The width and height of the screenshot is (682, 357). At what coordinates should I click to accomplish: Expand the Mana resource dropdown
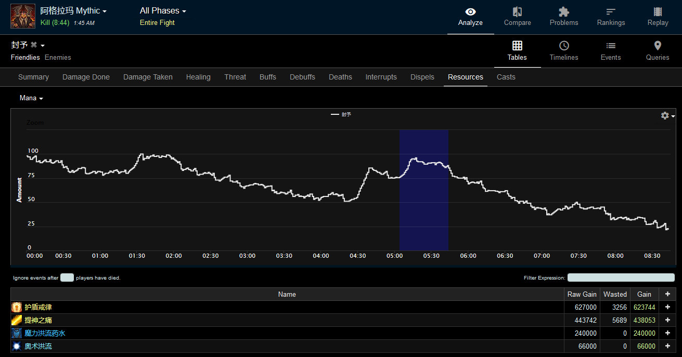(31, 98)
